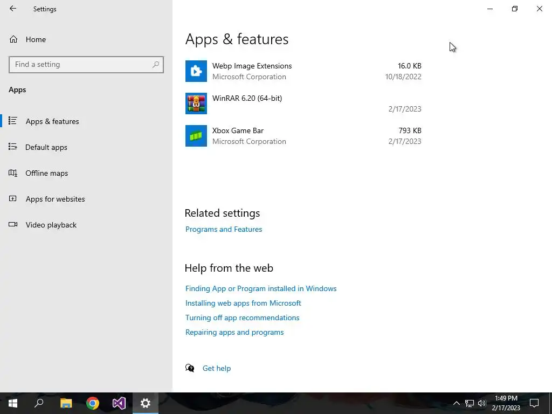Select Xbox Game Bar entry name
552x414 pixels.
(x=238, y=130)
